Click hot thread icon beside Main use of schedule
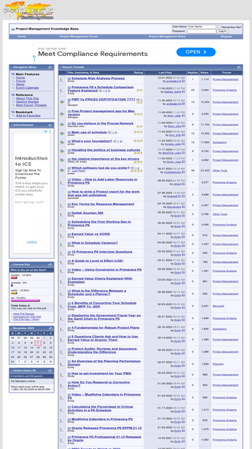This screenshot has height=449, width=252. coord(62,133)
